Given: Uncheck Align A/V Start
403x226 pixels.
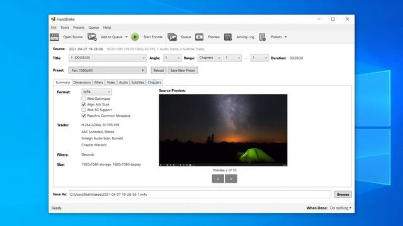Looking at the screenshot, I should (x=84, y=104).
